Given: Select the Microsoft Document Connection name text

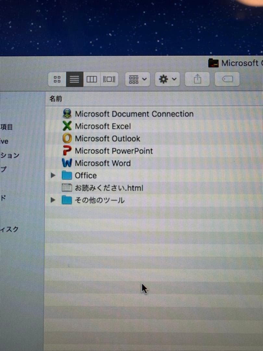Looking at the screenshot, I should tap(134, 114).
